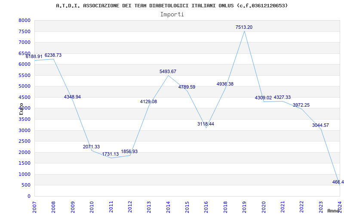Click the x-axis year 2021
Viewport: 344px width, 215px height.
point(283,207)
